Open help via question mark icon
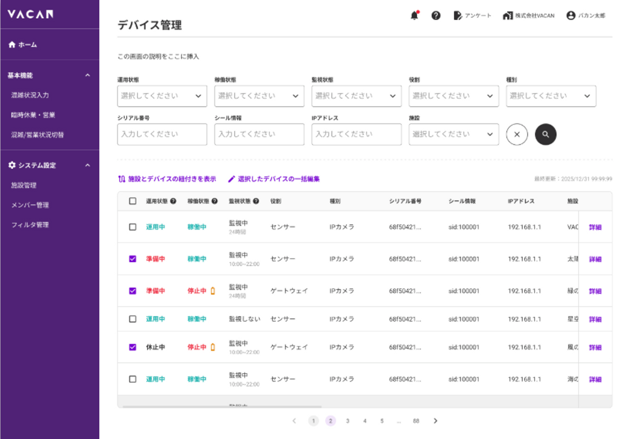The image size is (630, 439). pos(436,16)
